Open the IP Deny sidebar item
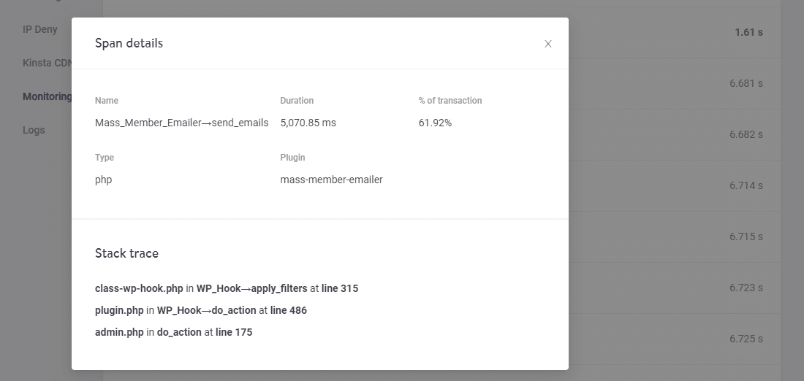 (x=39, y=29)
